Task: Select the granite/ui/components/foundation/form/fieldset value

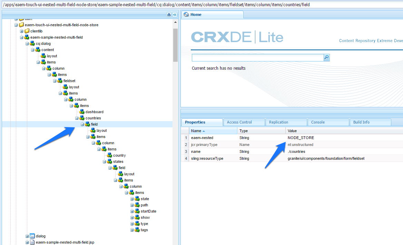Action: point(326,159)
